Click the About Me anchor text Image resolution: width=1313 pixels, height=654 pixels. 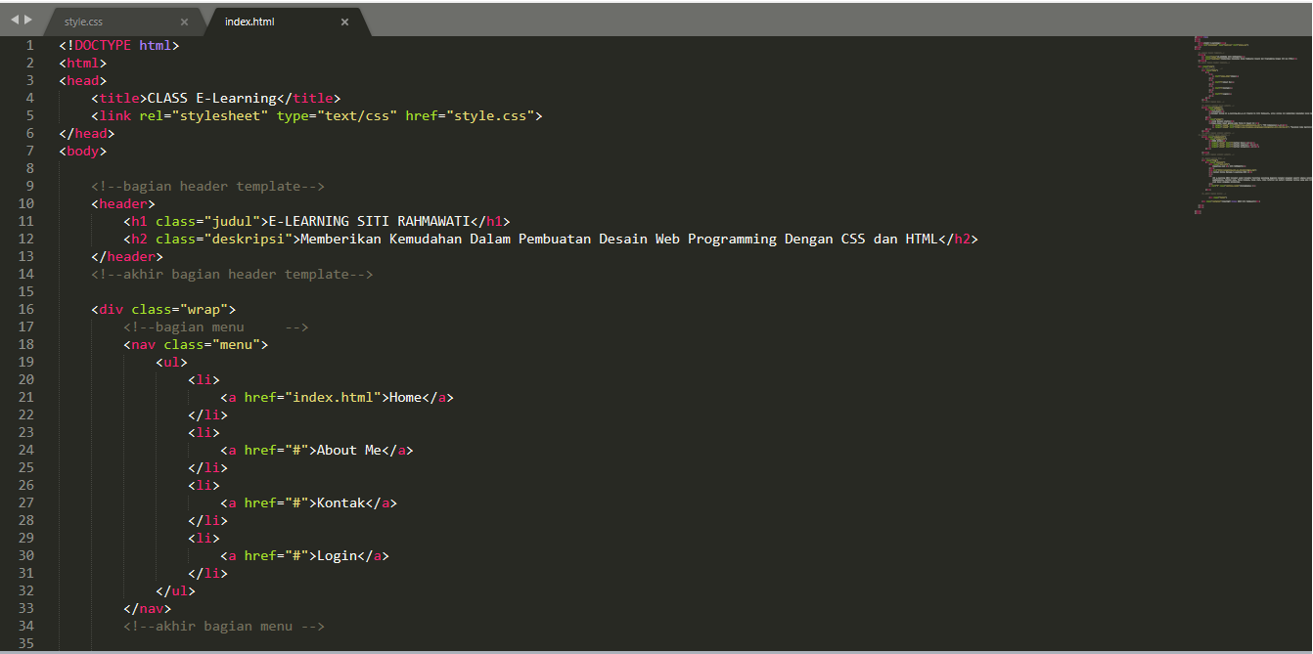coord(347,450)
